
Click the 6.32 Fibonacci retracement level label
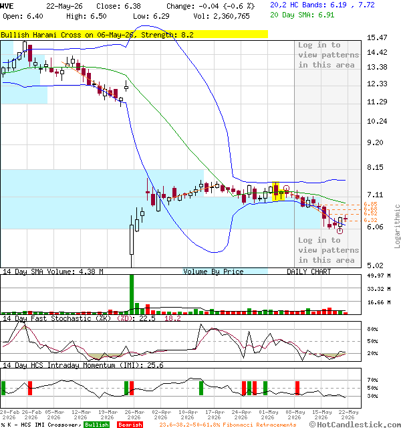[370, 220]
